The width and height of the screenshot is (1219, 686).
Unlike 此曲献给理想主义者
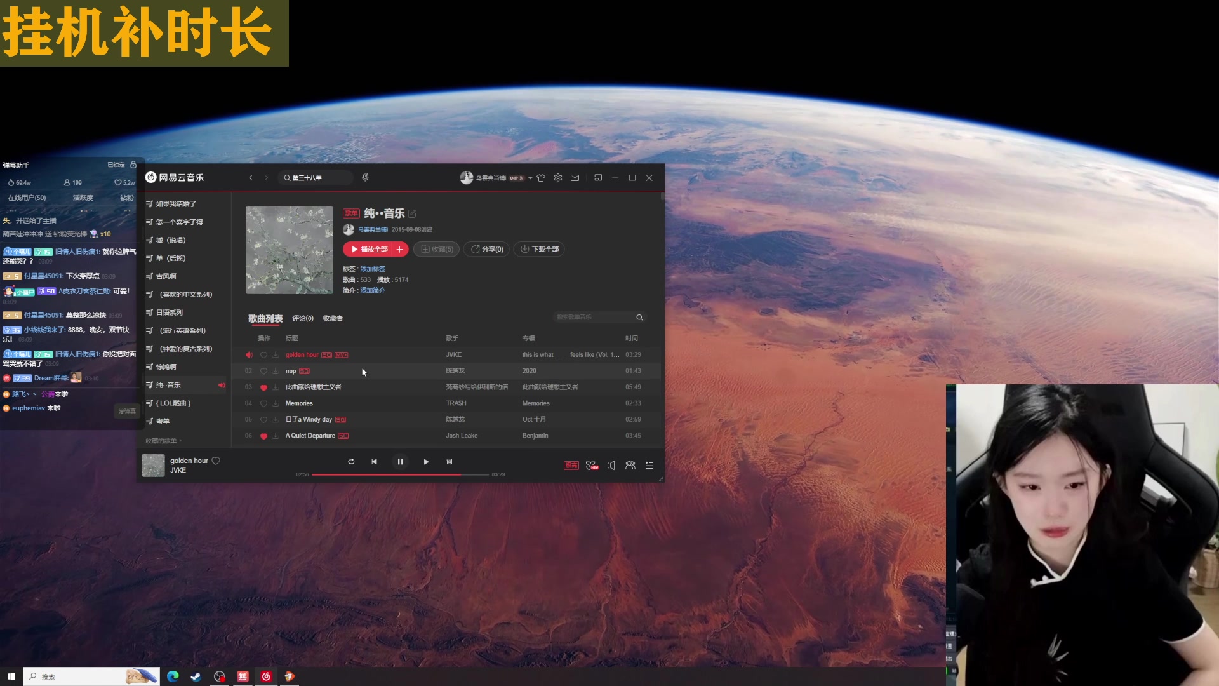263,387
